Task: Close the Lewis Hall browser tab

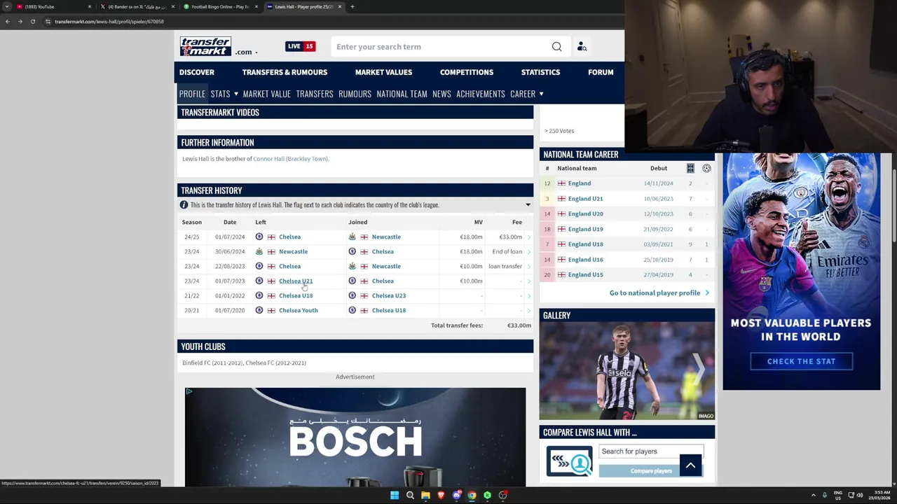Action: coord(340,7)
